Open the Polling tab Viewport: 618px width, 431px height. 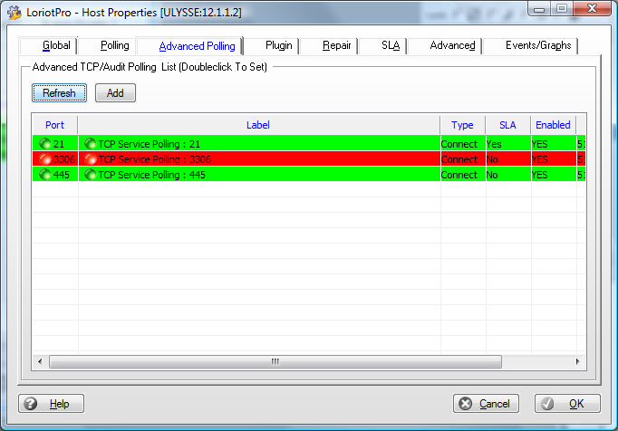[x=106, y=45]
